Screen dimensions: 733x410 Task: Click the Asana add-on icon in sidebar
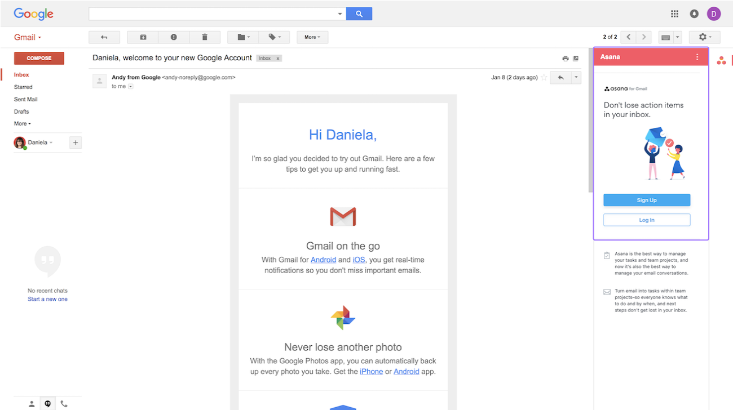pyautogui.click(x=721, y=61)
